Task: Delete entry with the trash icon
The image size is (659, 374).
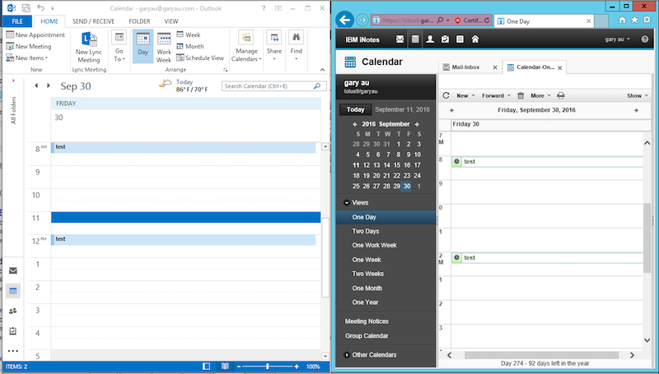Action: pyautogui.click(x=521, y=95)
